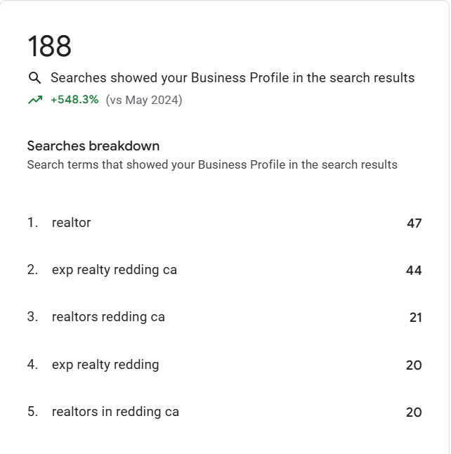451x454 pixels.
Task: Click the (vs May 2024) comparison label
Action: (144, 100)
